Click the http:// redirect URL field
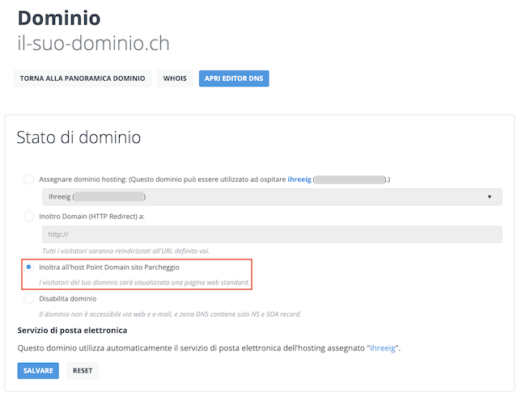Image resolution: width=518 pixels, height=396 pixels. click(x=272, y=234)
